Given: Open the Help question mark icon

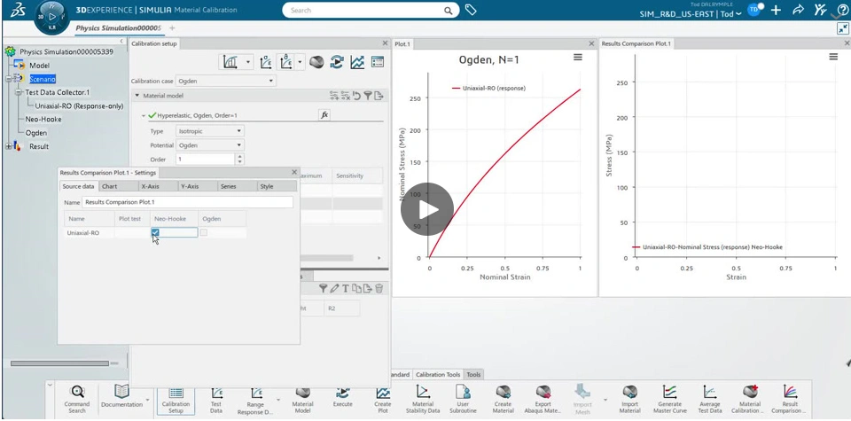Looking at the screenshot, I should click(x=842, y=10).
